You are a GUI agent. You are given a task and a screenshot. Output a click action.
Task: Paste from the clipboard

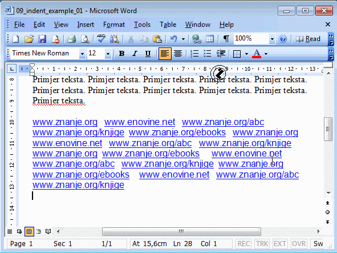pyautogui.click(x=157, y=39)
